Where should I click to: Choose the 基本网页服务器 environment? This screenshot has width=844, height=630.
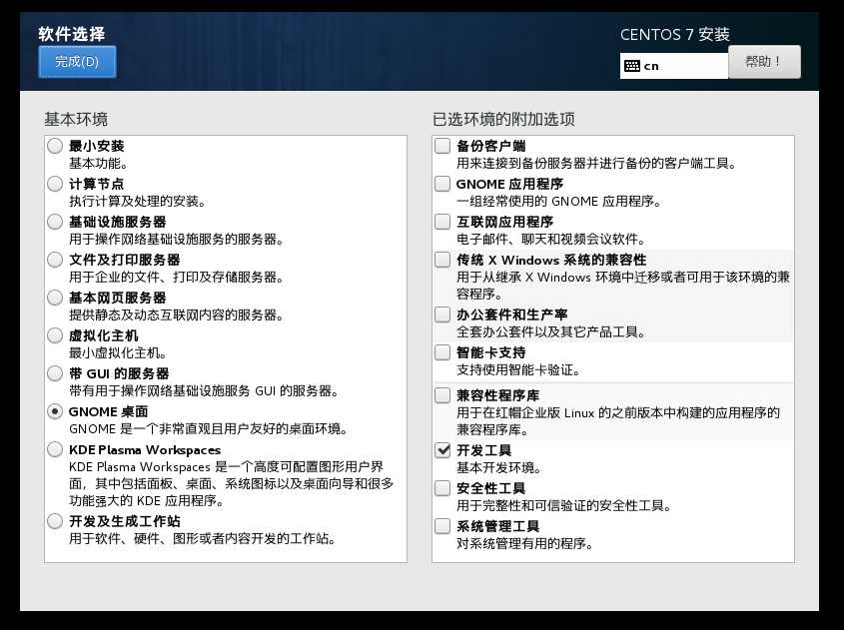tap(55, 298)
